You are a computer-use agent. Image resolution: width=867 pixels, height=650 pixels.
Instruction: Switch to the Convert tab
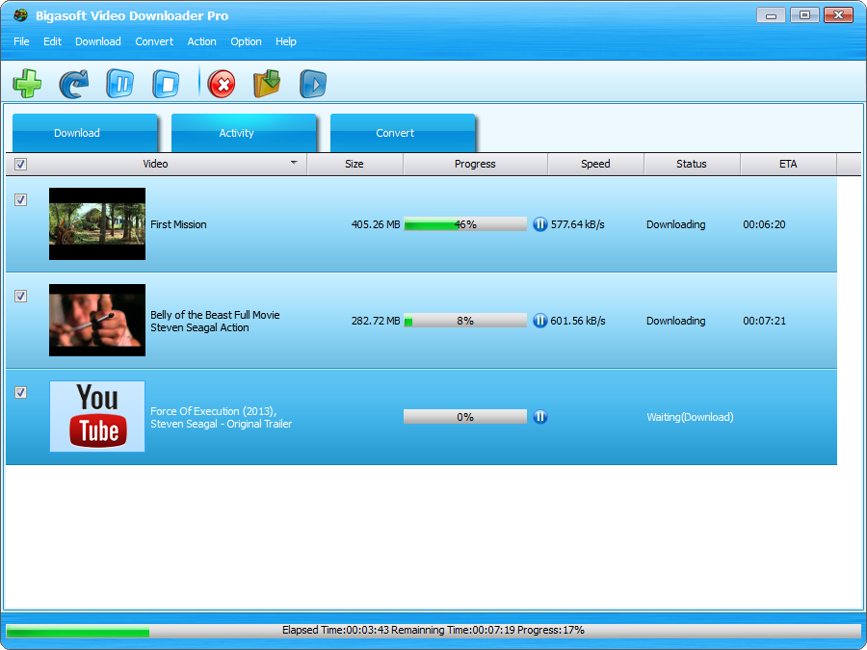403,133
